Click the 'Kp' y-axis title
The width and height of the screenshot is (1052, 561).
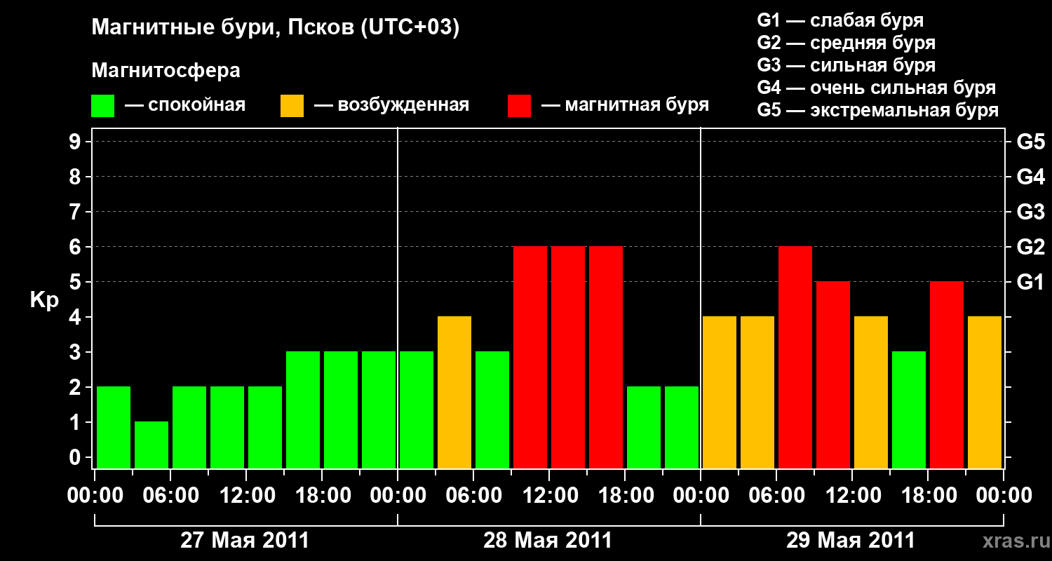[x=44, y=301]
